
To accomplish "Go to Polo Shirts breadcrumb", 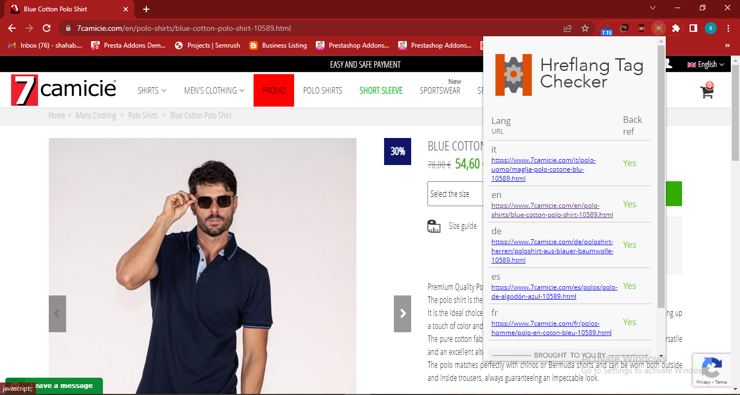I will click(143, 115).
